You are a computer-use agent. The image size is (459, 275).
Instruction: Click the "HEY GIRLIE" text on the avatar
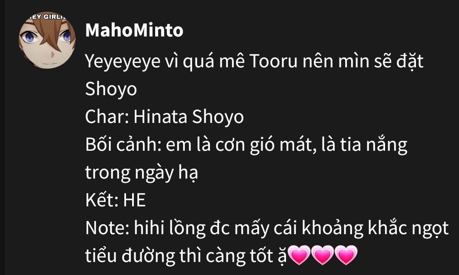(x=47, y=17)
